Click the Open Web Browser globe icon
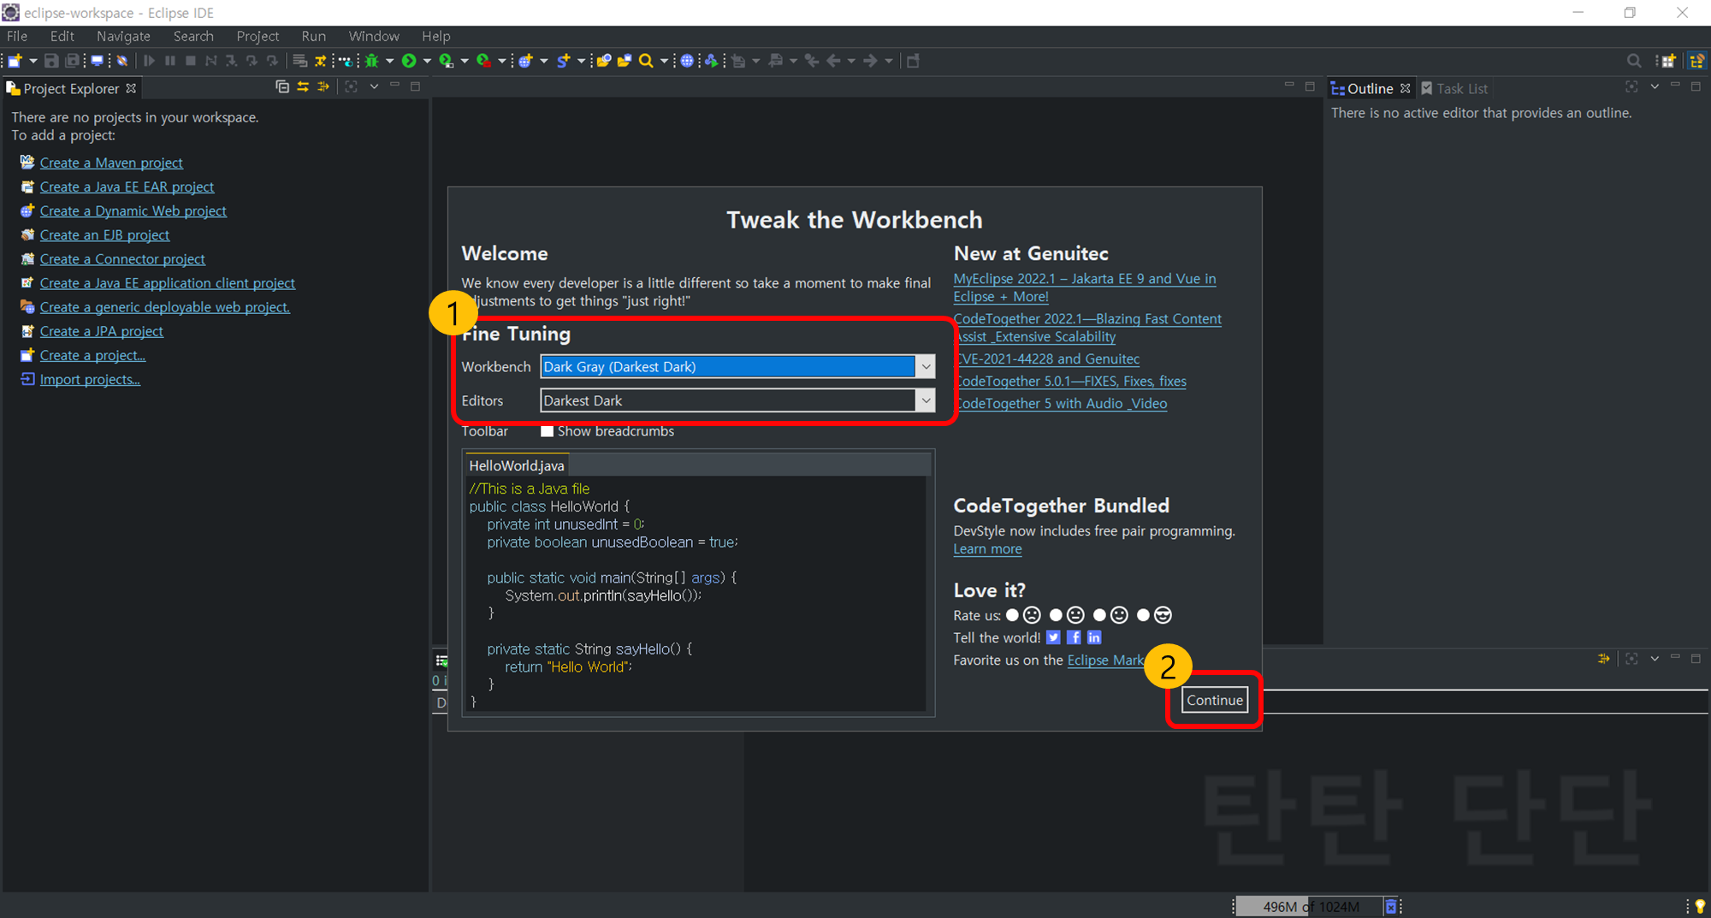Screen dimensions: 1711x918 point(687,61)
